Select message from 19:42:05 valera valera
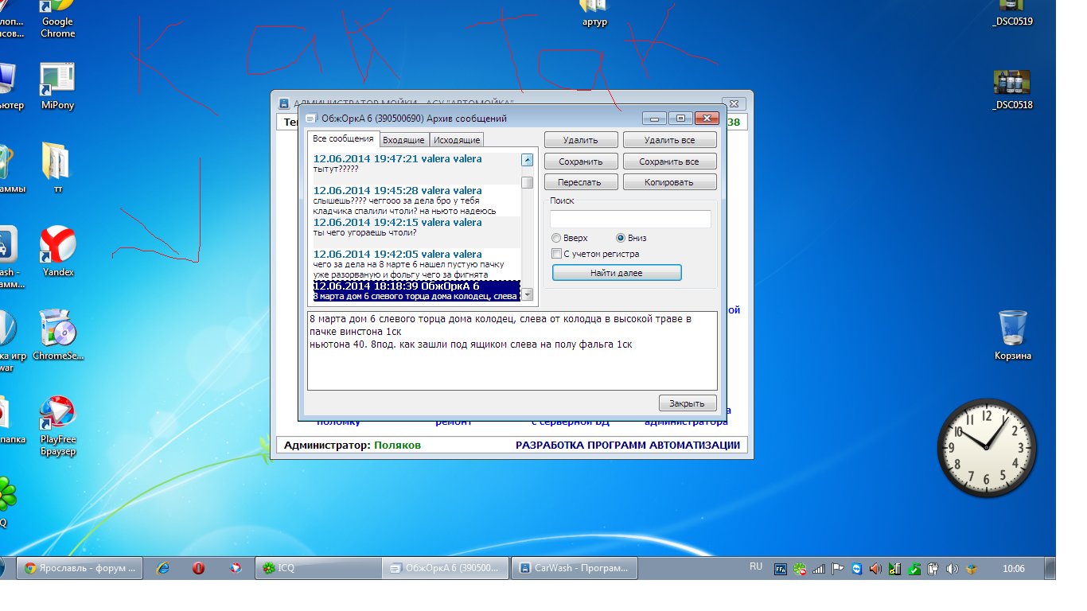 click(416, 264)
